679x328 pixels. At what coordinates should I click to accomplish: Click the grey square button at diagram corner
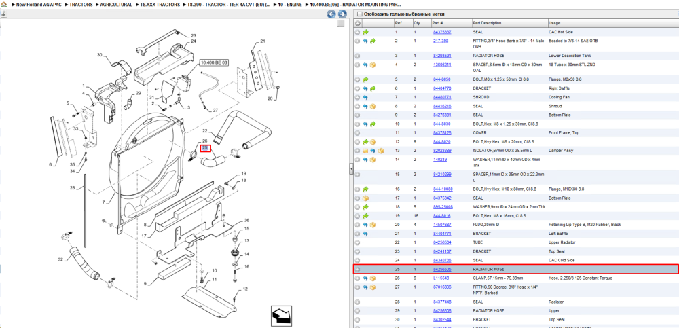[340, 23]
